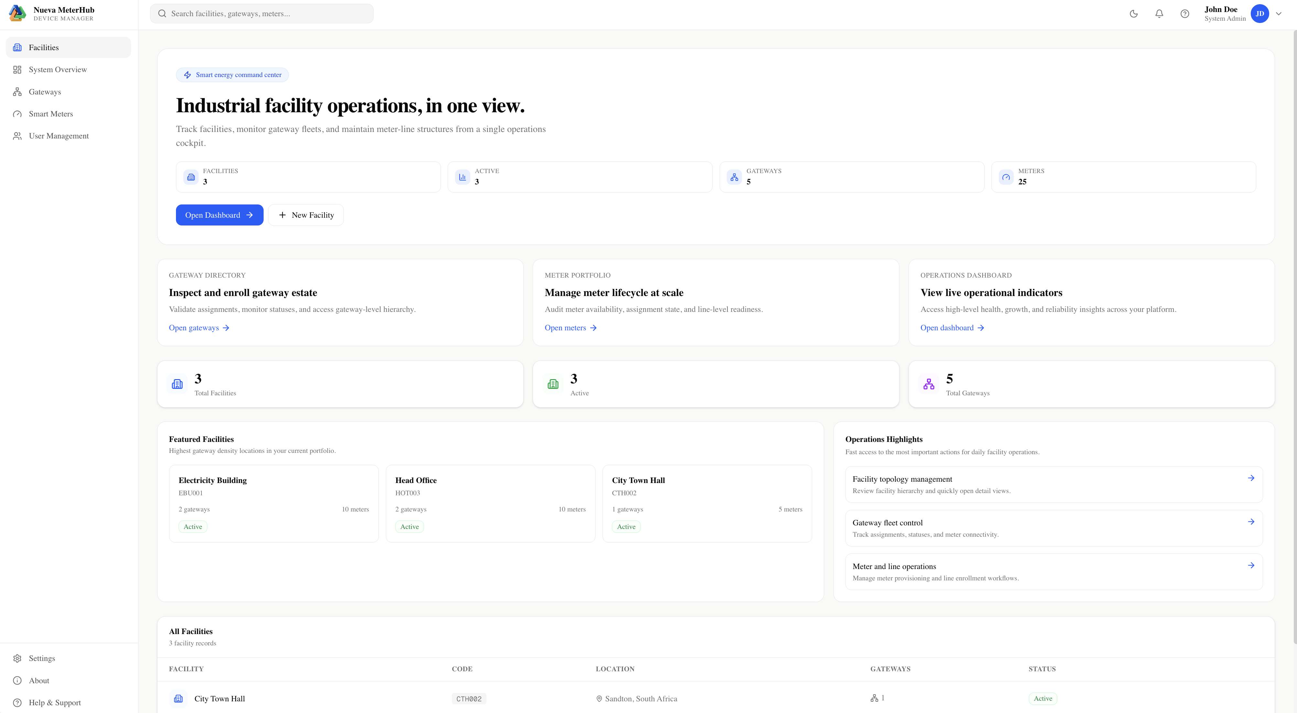The width and height of the screenshot is (1297, 713).
Task: Click the Sandton, South Africa location cell
Action: tap(637, 699)
